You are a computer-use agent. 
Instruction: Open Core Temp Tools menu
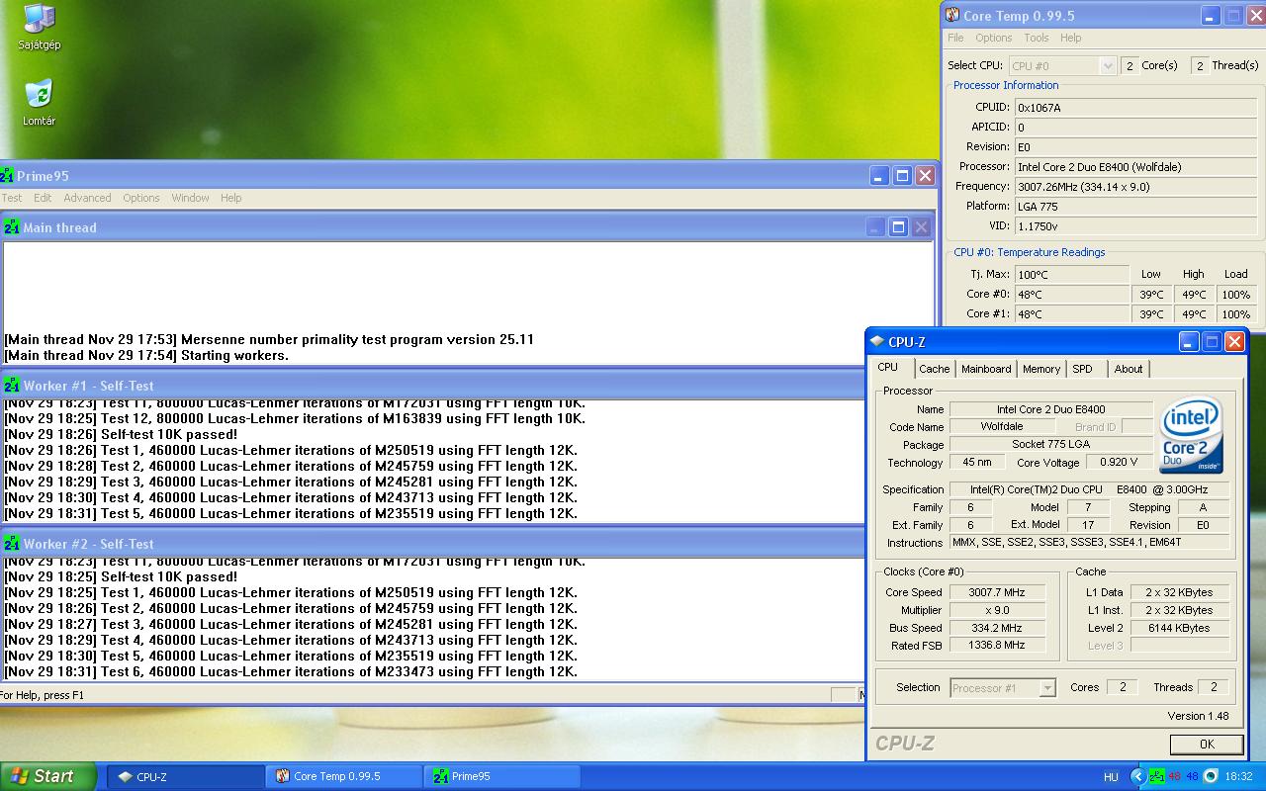[x=1036, y=38]
